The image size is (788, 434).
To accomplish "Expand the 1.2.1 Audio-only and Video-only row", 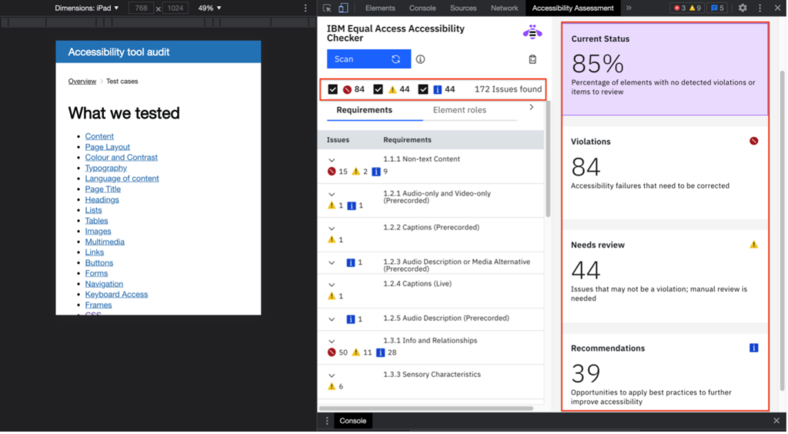I will point(332,195).
